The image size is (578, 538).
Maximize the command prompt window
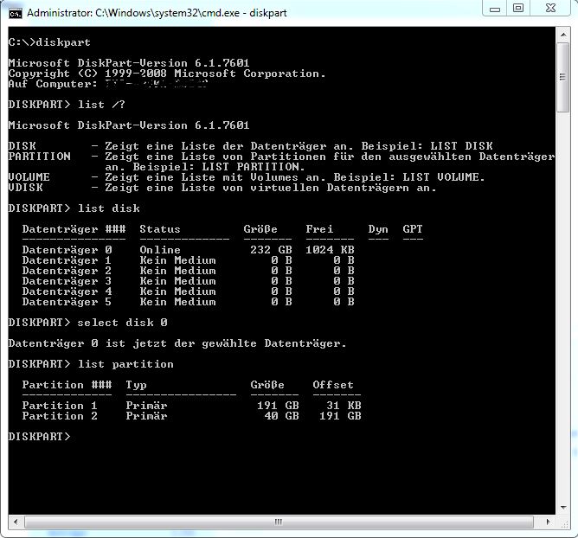click(518, 9)
